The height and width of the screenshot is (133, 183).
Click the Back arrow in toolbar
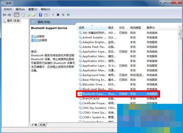4,15
